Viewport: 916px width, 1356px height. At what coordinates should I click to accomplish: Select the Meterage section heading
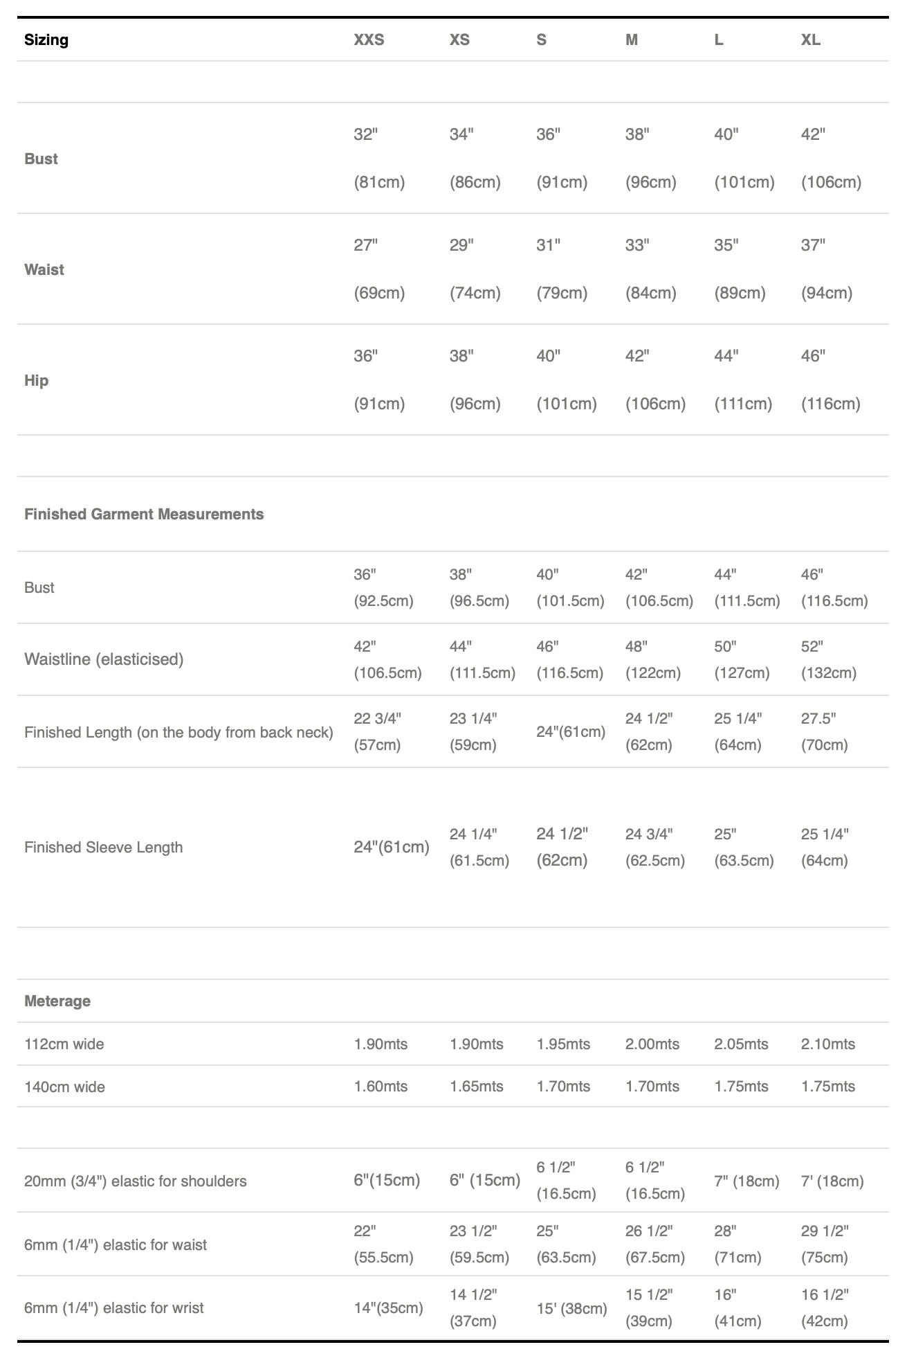click(57, 1001)
